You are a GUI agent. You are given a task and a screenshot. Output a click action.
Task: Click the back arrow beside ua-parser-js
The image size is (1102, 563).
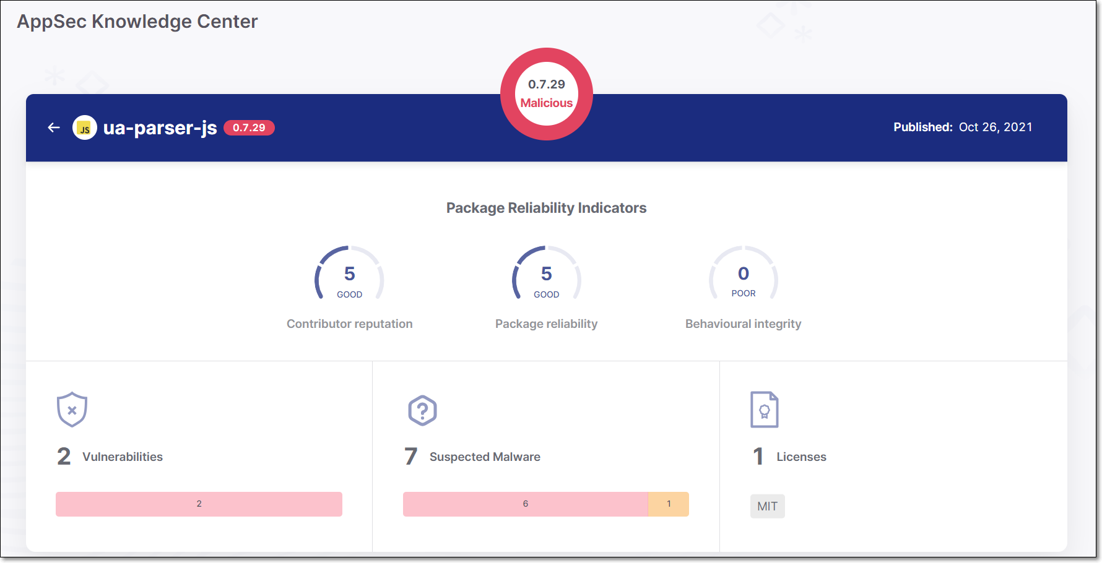coord(54,127)
